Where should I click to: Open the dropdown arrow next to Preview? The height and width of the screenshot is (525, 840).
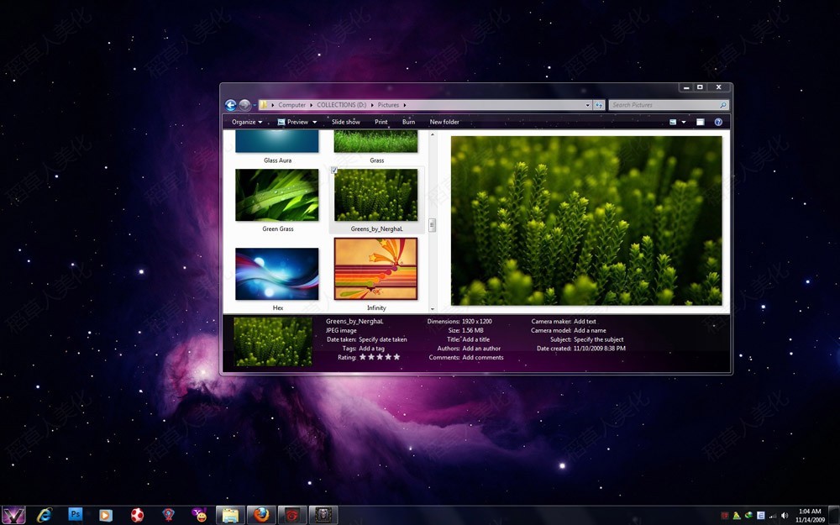click(314, 122)
